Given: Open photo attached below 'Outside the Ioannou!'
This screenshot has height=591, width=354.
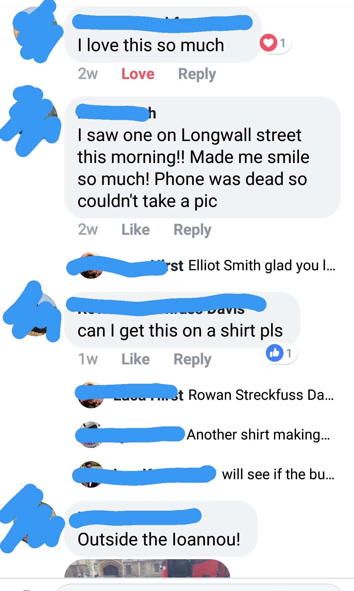Looking at the screenshot, I should pos(147,568).
